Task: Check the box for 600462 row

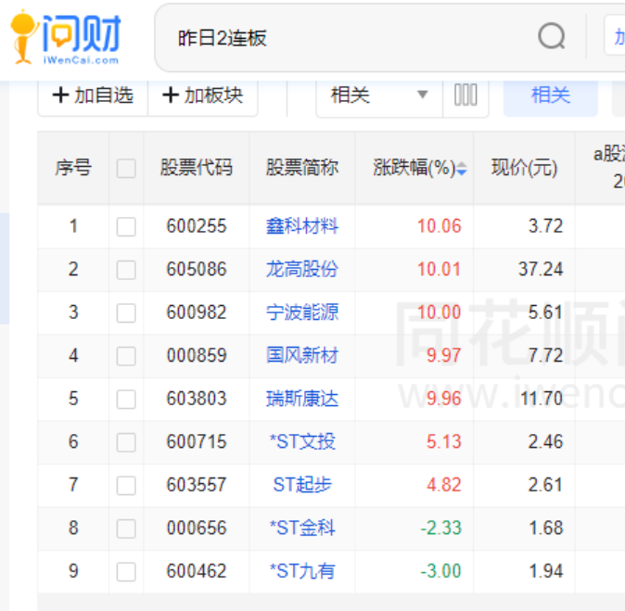Action: [126, 571]
